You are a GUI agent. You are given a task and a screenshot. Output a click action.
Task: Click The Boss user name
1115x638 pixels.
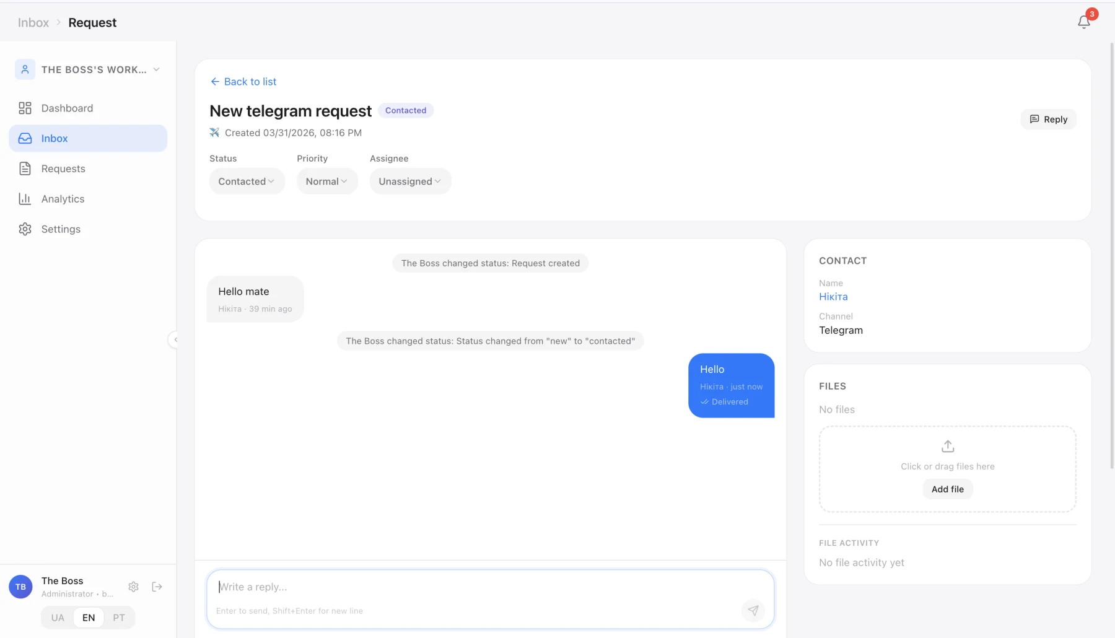pyautogui.click(x=62, y=581)
